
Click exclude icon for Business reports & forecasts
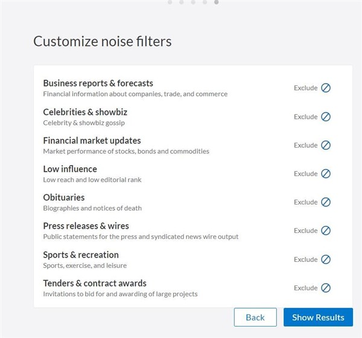pyautogui.click(x=326, y=88)
